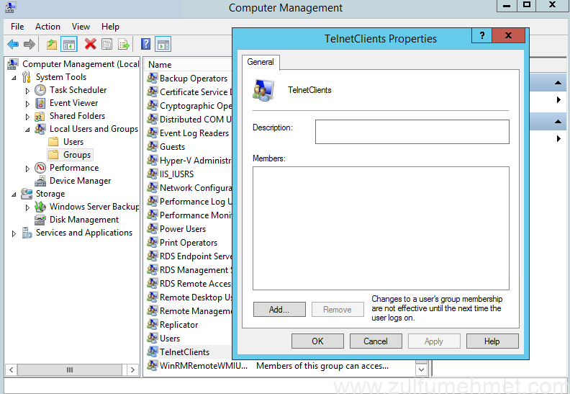Select the General tab in Properties dialog
Image resolution: width=570 pixels, height=394 pixels.
pyautogui.click(x=261, y=62)
